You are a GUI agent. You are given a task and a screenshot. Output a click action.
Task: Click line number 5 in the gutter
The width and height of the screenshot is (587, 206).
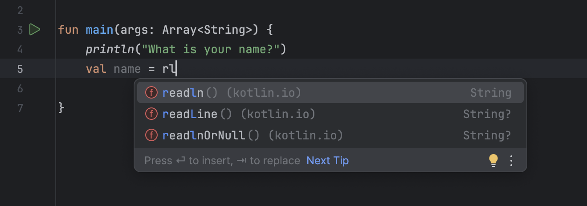[x=20, y=69]
